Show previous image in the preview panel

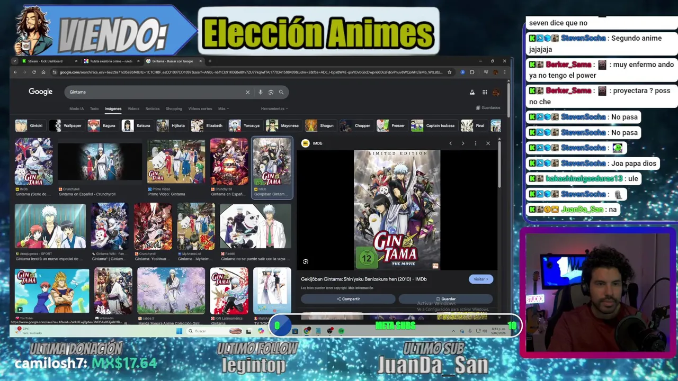point(450,143)
